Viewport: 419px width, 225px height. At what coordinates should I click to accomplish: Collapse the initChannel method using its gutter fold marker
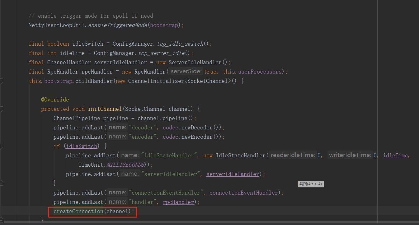click(x=2, y=109)
